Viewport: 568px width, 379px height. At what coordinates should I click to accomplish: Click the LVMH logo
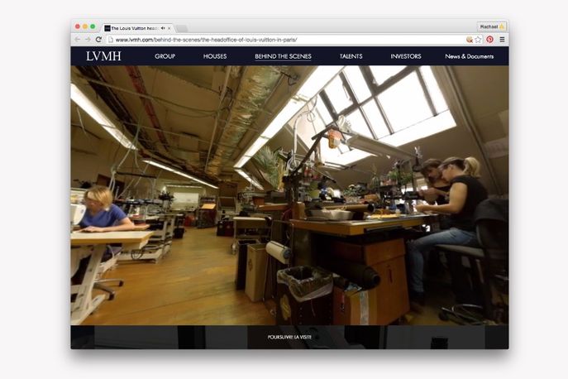click(x=103, y=56)
